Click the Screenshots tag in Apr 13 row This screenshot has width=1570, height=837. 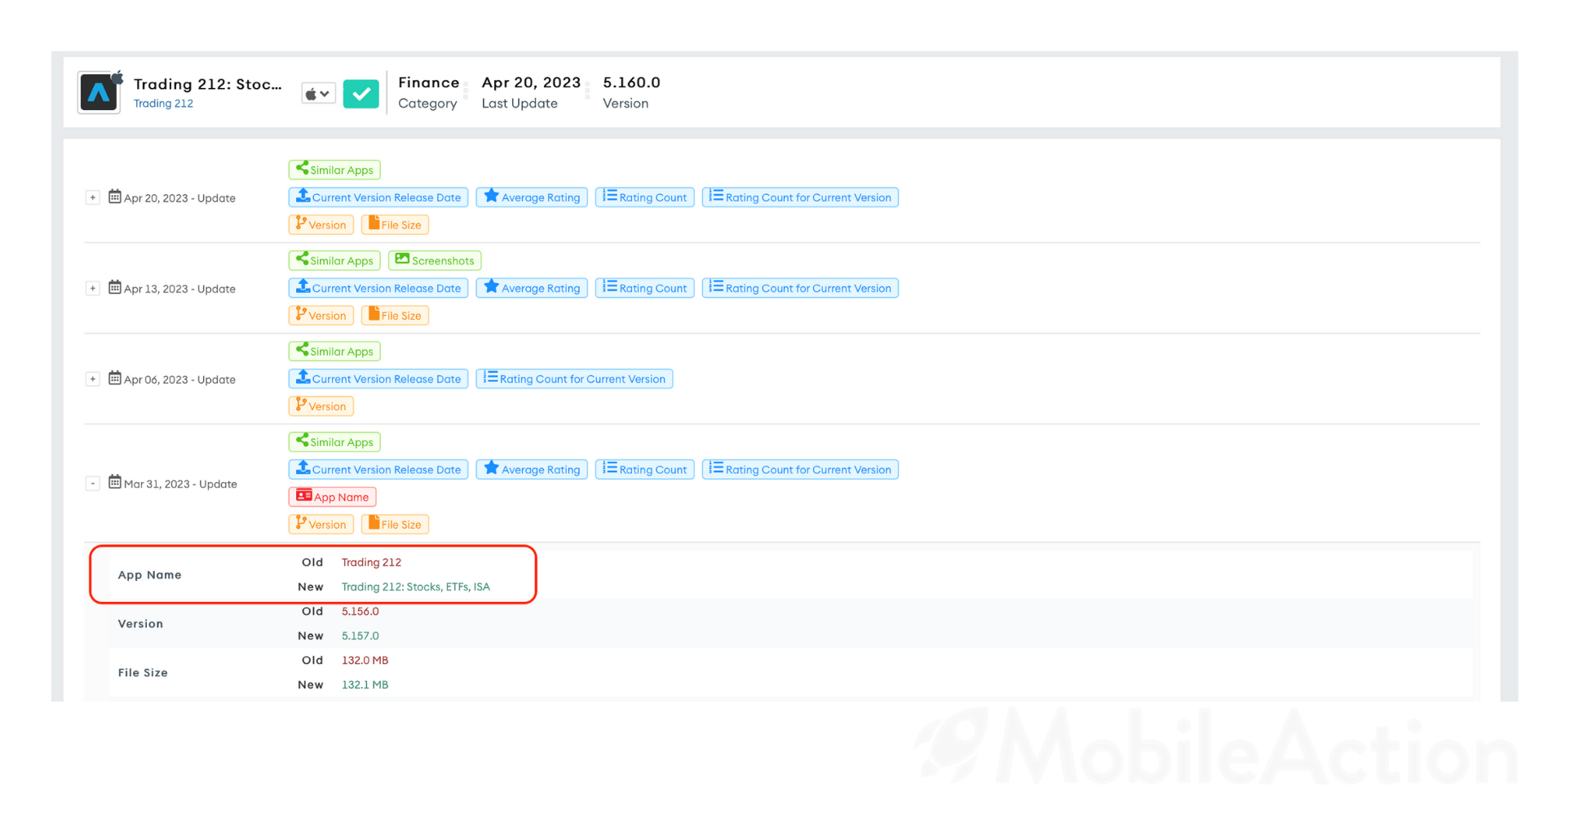(x=435, y=260)
